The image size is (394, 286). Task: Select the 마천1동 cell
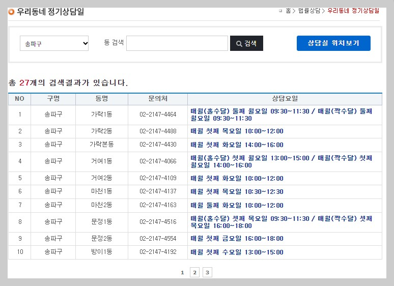point(102,191)
